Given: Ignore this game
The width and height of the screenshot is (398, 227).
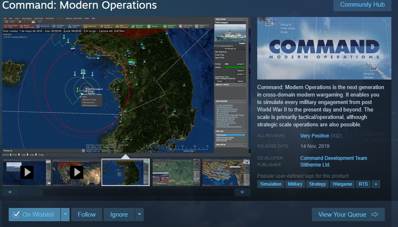Looking at the screenshot, I should click(x=119, y=215).
